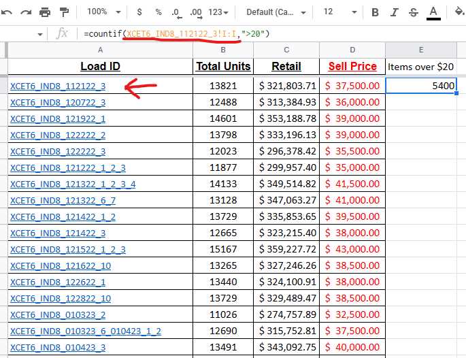The height and width of the screenshot is (358, 466).
Task: Click the Sell Price header cell
Action: pyautogui.click(x=352, y=66)
